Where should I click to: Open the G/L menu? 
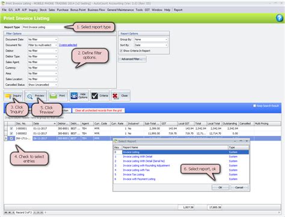11,10
